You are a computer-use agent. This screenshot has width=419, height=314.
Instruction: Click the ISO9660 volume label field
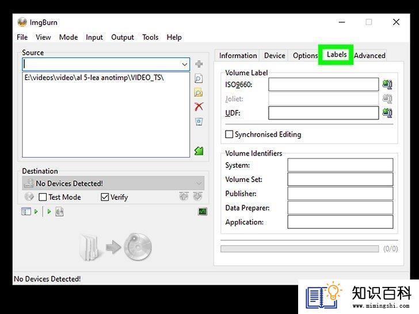pyautogui.click(x=323, y=85)
